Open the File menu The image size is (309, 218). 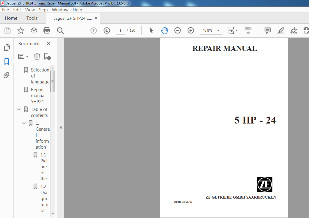[5, 10]
